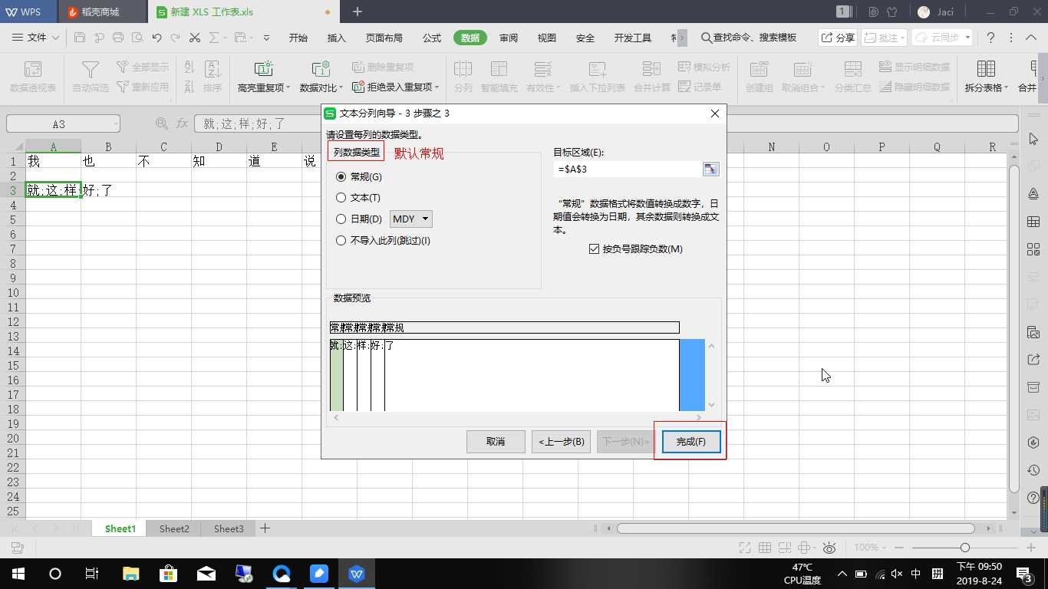Select 不导入此列(跳过) radio button
This screenshot has height=589, width=1048.
(x=384, y=241)
